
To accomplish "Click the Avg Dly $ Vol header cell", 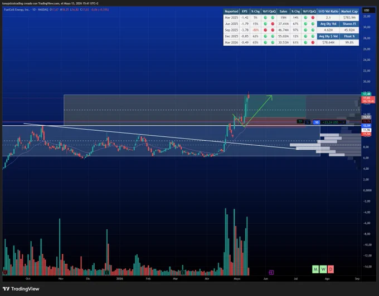I will click(x=328, y=36).
